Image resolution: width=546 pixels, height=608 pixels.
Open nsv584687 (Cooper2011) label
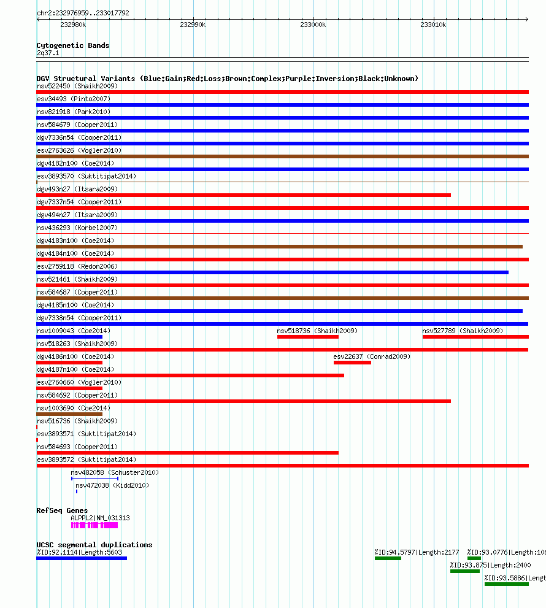tap(77, 292)
